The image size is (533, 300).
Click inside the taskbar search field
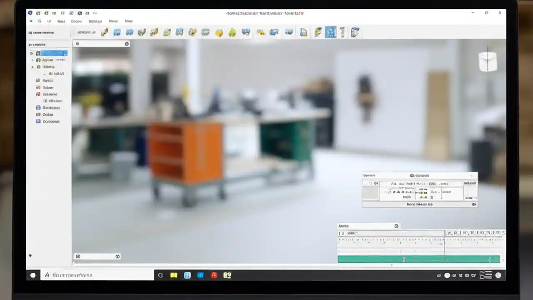click(96, 275)
